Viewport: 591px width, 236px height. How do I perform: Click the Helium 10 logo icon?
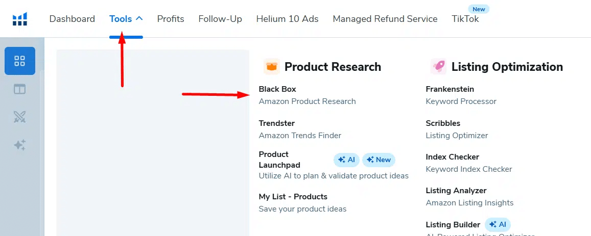(20, 19)
